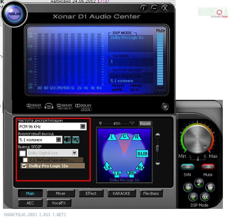Expand the analog output 5.1 dropdown
This screenshot has width=235, height=218.
click(59, 140)
